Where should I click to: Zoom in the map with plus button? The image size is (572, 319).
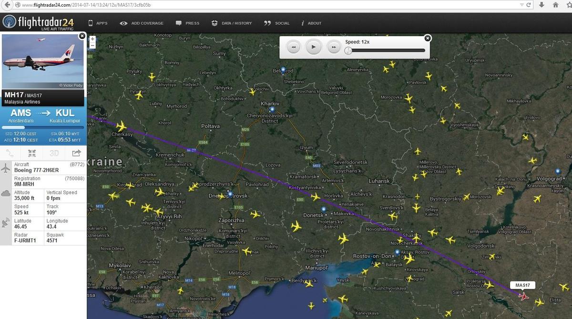tap(92, 39)
